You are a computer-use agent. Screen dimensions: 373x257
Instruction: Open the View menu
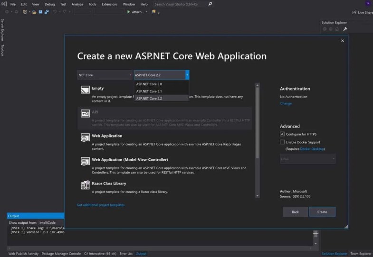tap(36, 4)
